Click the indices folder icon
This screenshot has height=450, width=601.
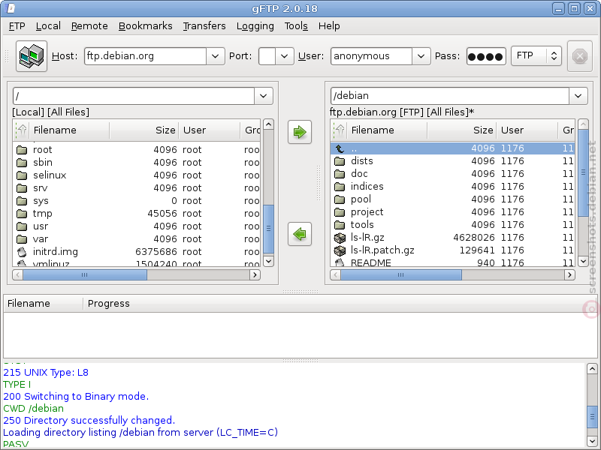[340, 187]
